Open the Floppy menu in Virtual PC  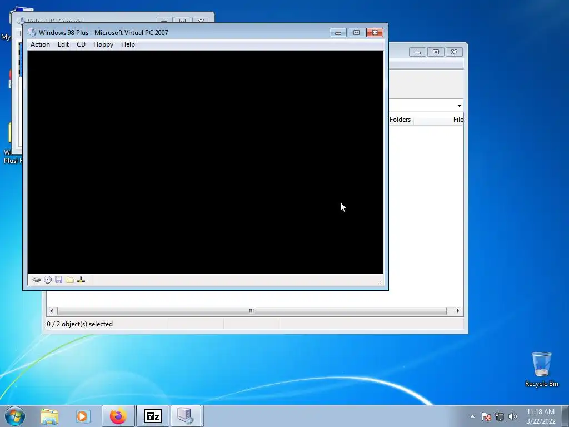coord(103,44)
